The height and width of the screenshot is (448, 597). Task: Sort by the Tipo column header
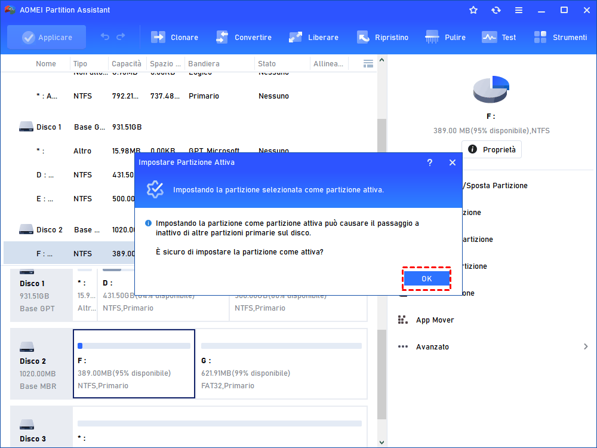point(80,64)
